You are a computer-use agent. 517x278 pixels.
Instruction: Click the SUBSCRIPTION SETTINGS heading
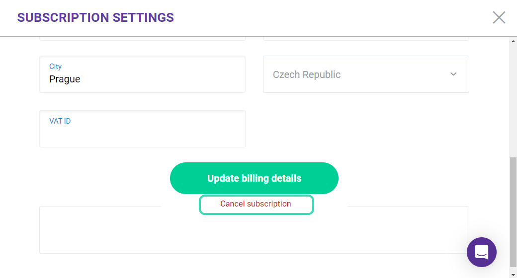pos(95,17)
